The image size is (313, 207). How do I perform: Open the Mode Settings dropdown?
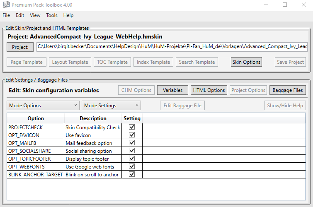pos(111,106)
